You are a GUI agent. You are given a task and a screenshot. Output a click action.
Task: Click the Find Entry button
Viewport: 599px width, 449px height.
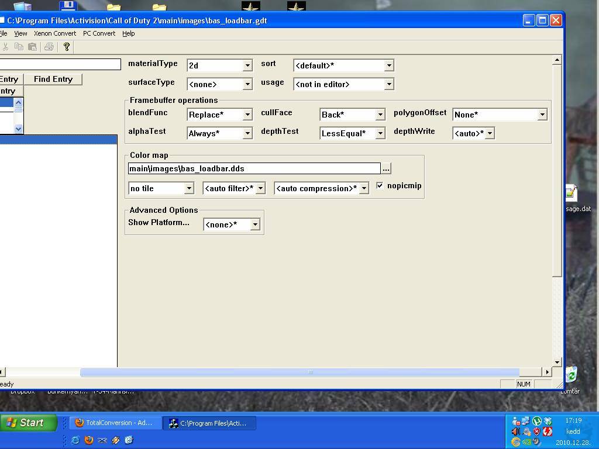(53, 79)
